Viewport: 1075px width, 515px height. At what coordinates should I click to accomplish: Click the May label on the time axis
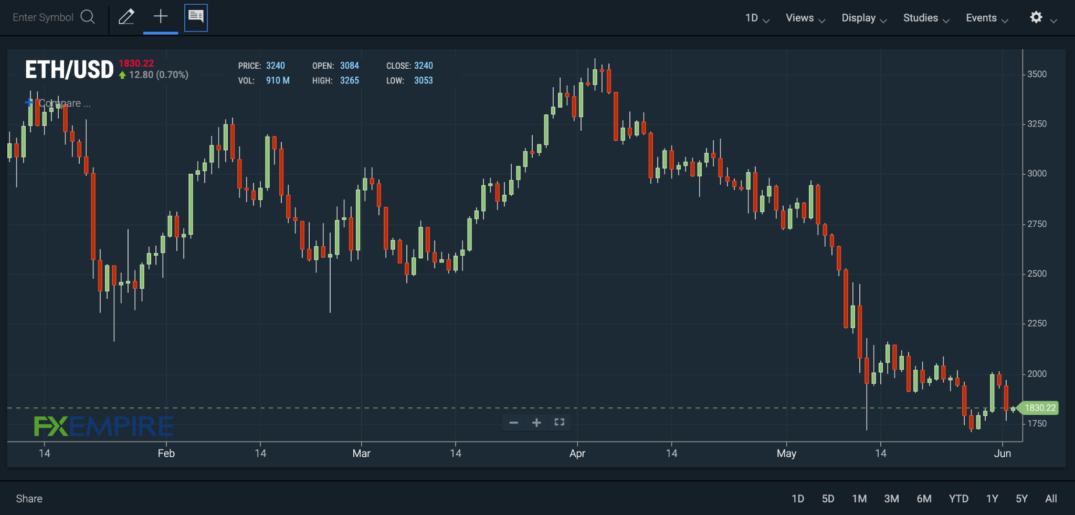point(786,454)
